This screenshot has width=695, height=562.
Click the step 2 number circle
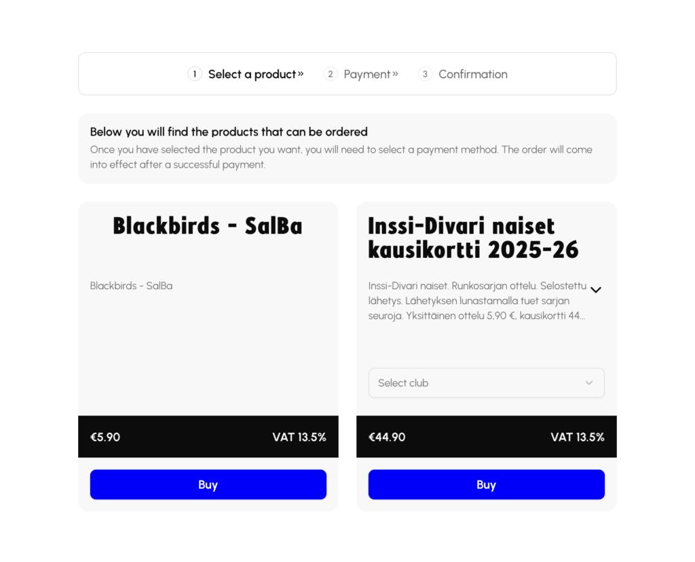pos(331,74)
